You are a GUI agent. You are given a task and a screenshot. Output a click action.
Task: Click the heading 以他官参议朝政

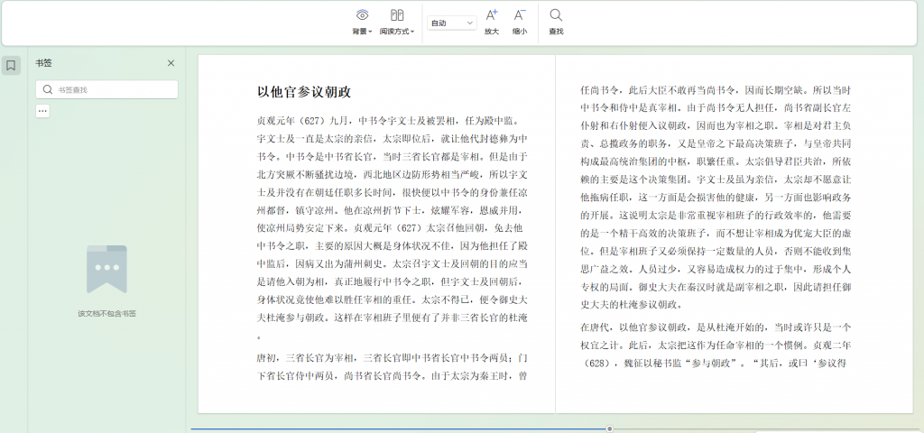click(x=304, y=92)
